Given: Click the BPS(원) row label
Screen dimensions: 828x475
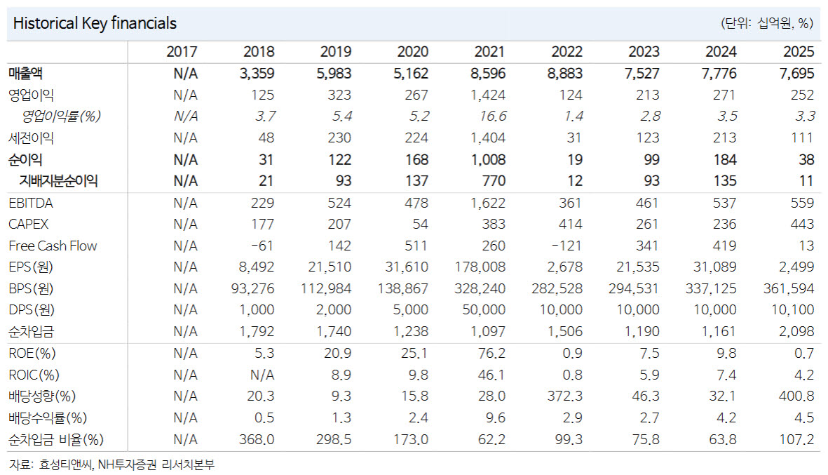Looking at the screenshot, I should [x=31, y=288].
